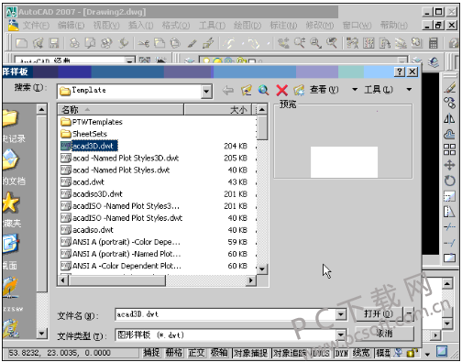Viewport: 462px width, 362px height.
Task: Toggle the polar tracking status button
Action: click(219, 353)
